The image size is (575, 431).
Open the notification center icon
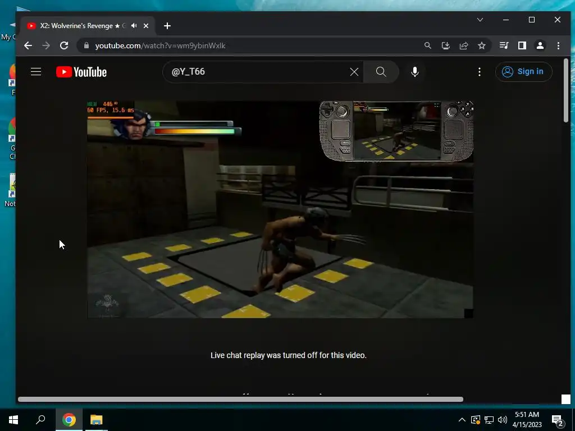click(558, 420)
